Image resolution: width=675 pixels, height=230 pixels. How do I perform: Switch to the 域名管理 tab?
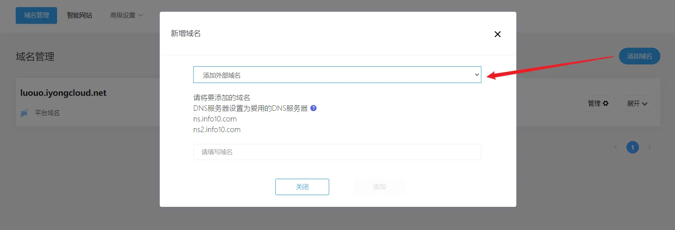coord(36,15)
